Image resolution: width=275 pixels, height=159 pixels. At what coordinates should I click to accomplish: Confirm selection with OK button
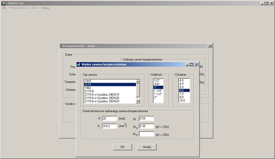pos(122,147)
